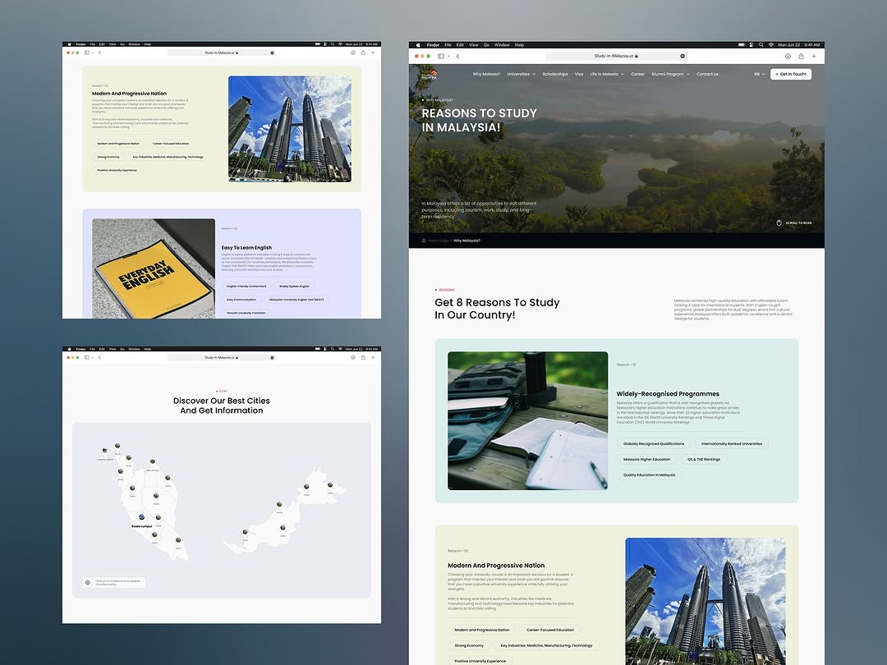Open Finder menu in right window

click(x=433, y=44)
